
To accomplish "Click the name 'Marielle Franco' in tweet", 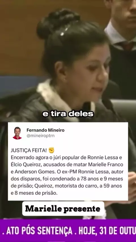I will [x=106, y=165].
